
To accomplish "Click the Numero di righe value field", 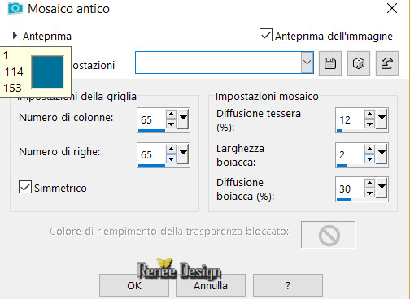I will point(151,154).
